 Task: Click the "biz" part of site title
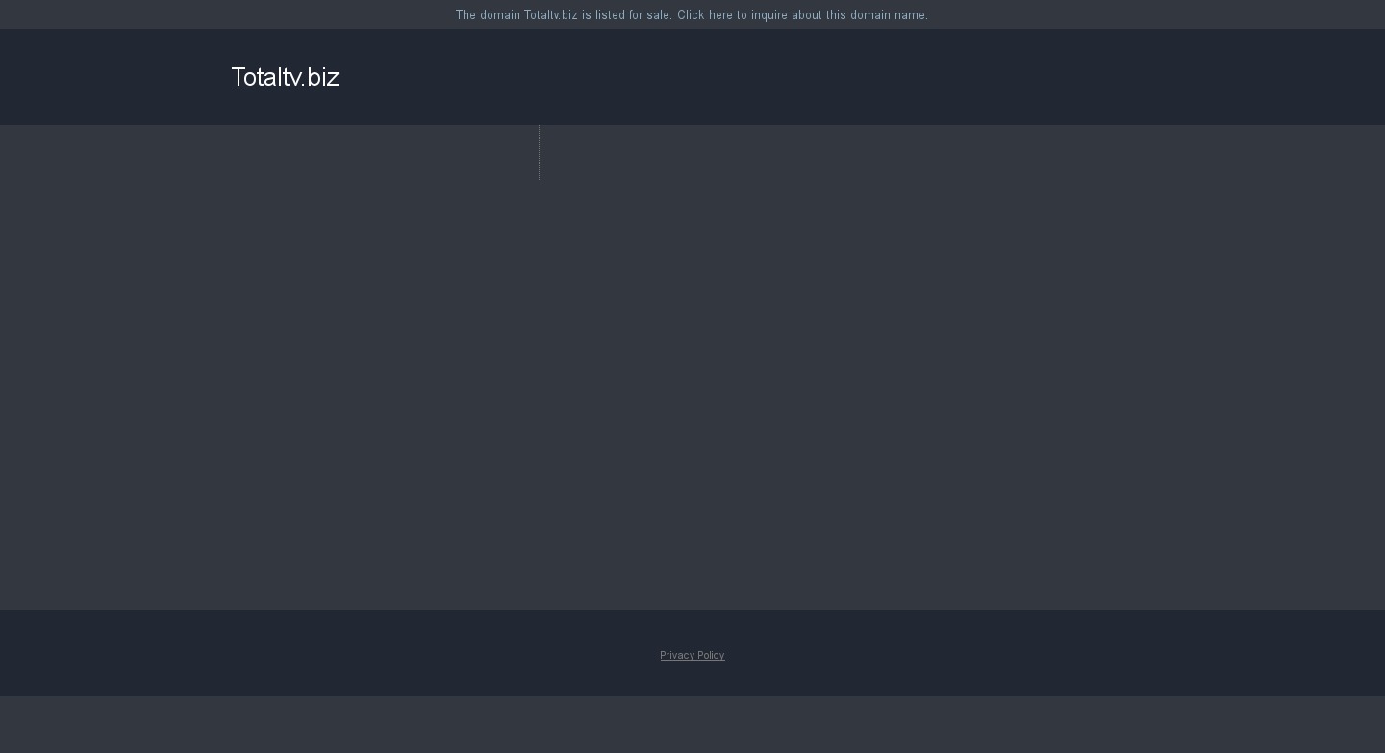pyautogui.click(x=323, y=77)
